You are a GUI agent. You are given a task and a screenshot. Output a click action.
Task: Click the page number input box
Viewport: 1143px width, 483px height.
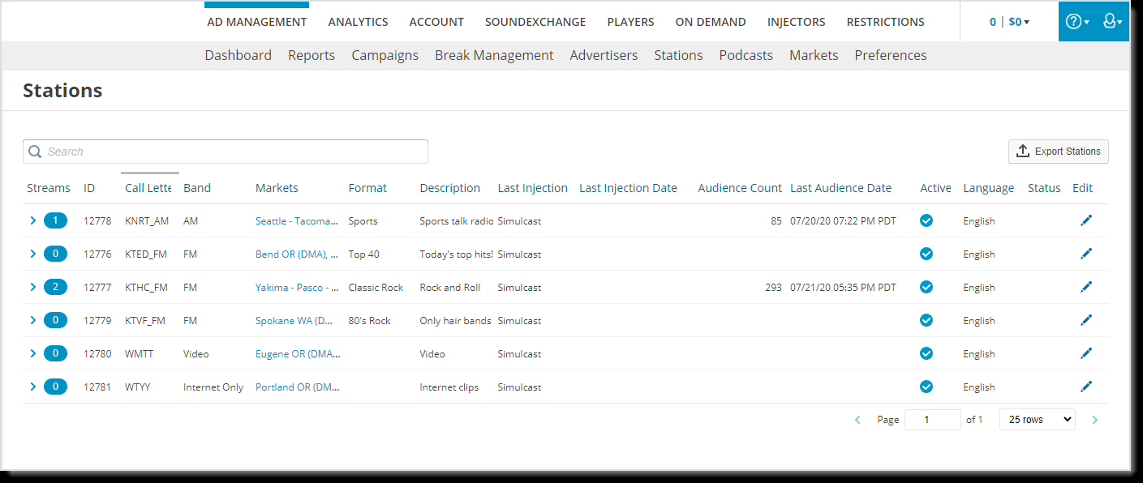pos(932,420)
